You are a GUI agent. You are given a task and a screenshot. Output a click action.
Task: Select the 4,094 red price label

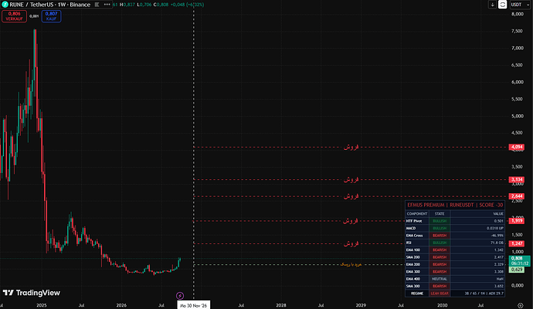517,148
